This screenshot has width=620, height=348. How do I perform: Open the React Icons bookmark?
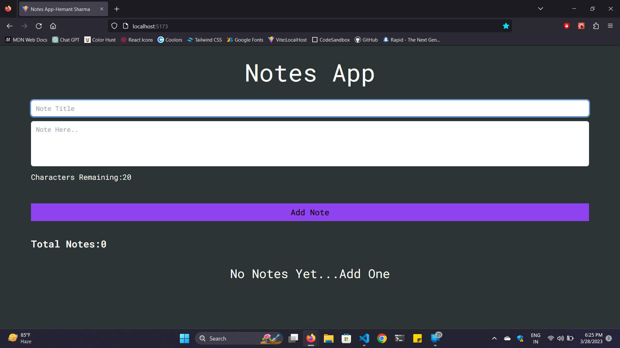137,40
